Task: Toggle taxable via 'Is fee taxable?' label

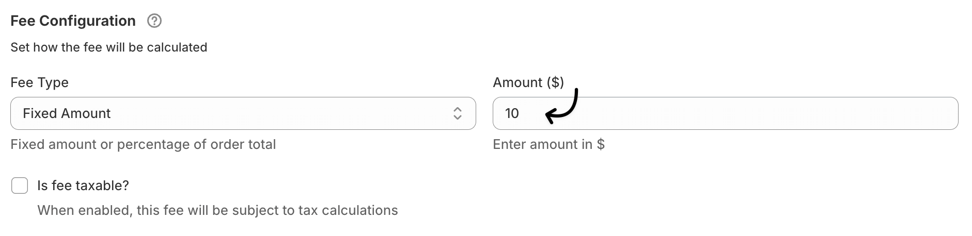Action: [x=83, y=186]
